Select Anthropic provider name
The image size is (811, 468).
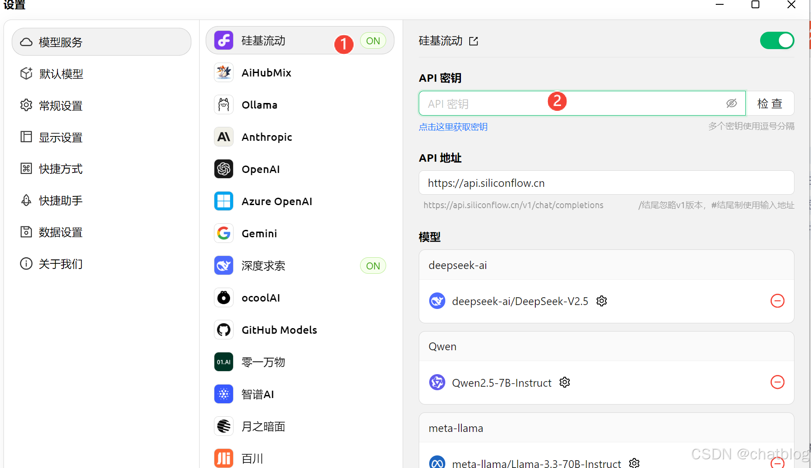point(267,137)
